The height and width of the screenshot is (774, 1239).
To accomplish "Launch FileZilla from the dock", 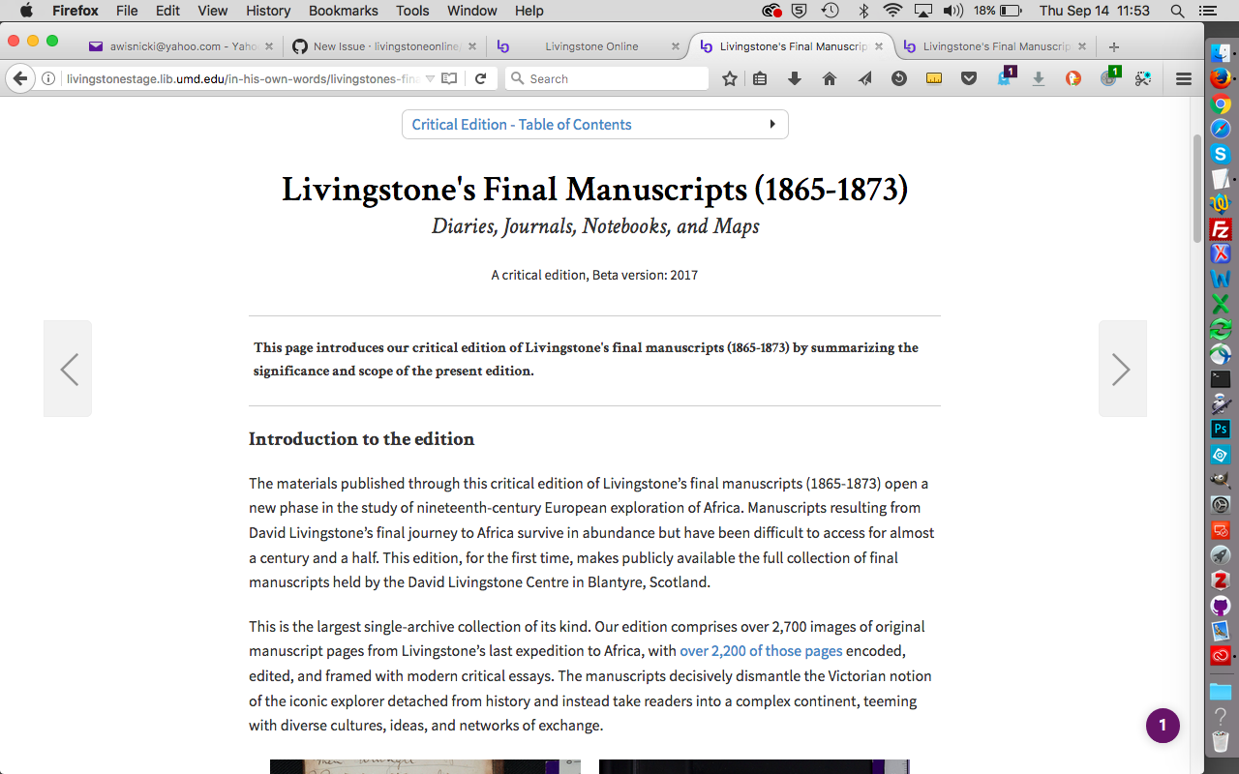I will [x=1221, y=229].
